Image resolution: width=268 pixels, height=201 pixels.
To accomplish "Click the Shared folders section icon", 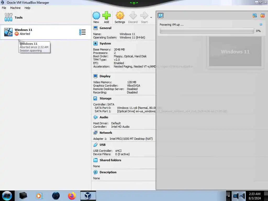I will (x=95, y=160).
